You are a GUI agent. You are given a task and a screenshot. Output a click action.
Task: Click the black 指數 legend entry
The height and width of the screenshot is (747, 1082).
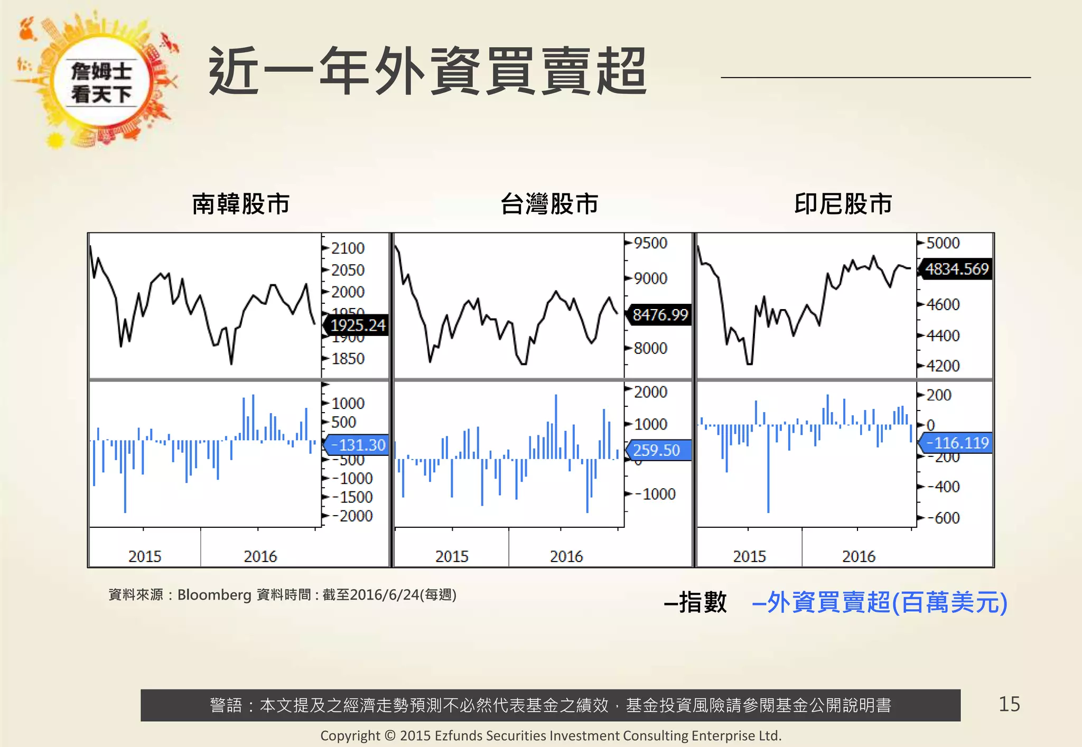695,602
